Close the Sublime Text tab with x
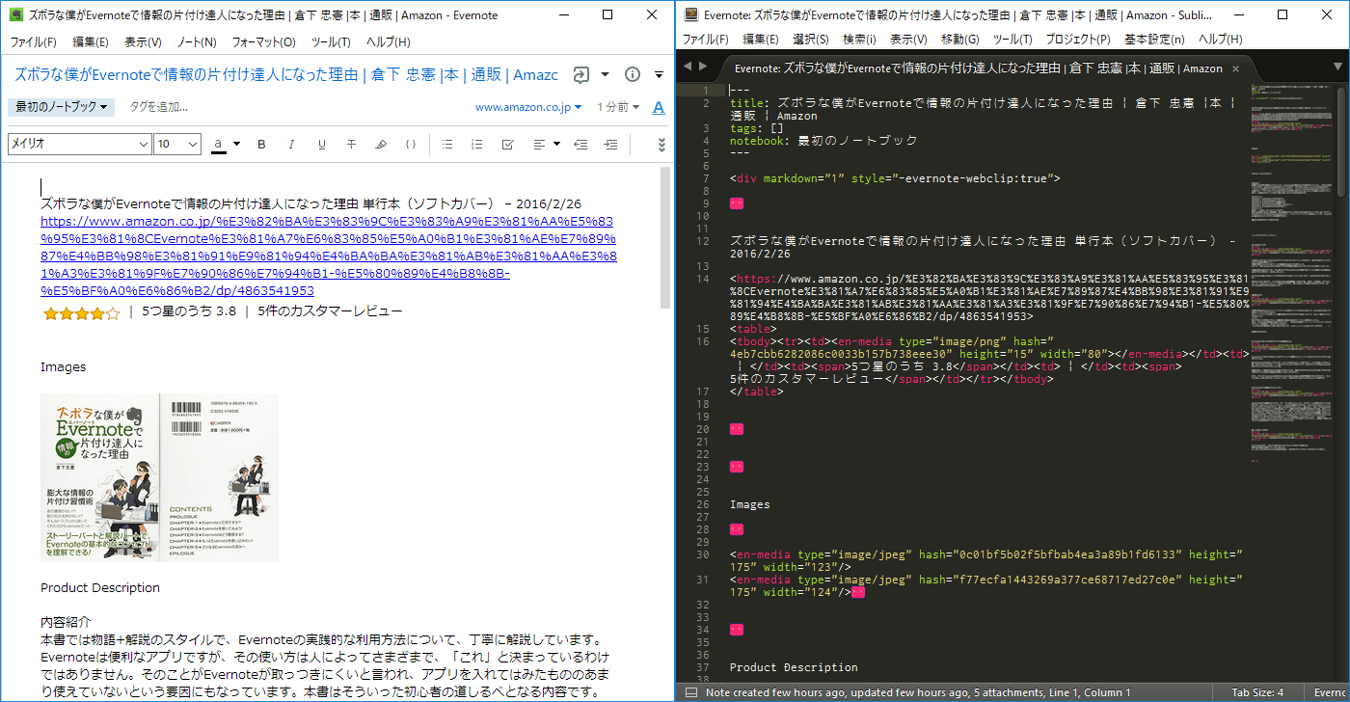The width and height of the screenshot is (1350, 702). (x=1235, y=68)
